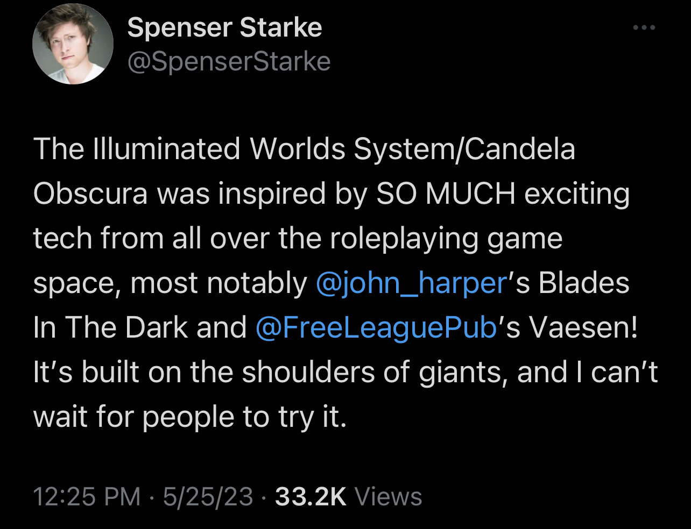Visit the @FreeLeaguePub mention link

(376, 327)
